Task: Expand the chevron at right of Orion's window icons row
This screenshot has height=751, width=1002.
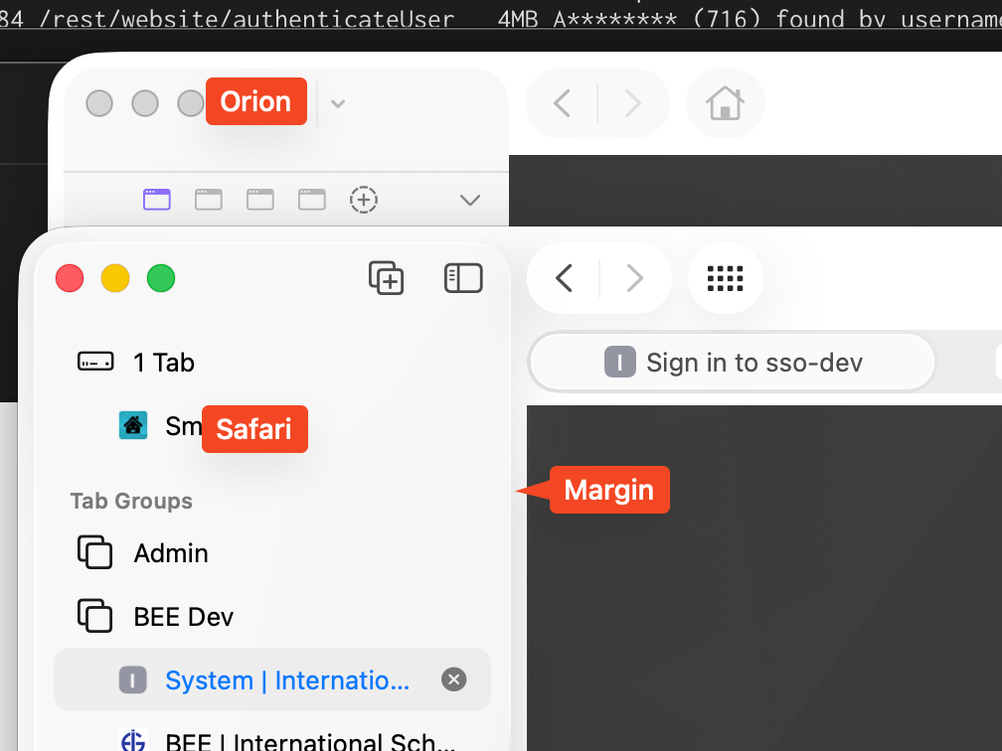Action: (470, 200)
